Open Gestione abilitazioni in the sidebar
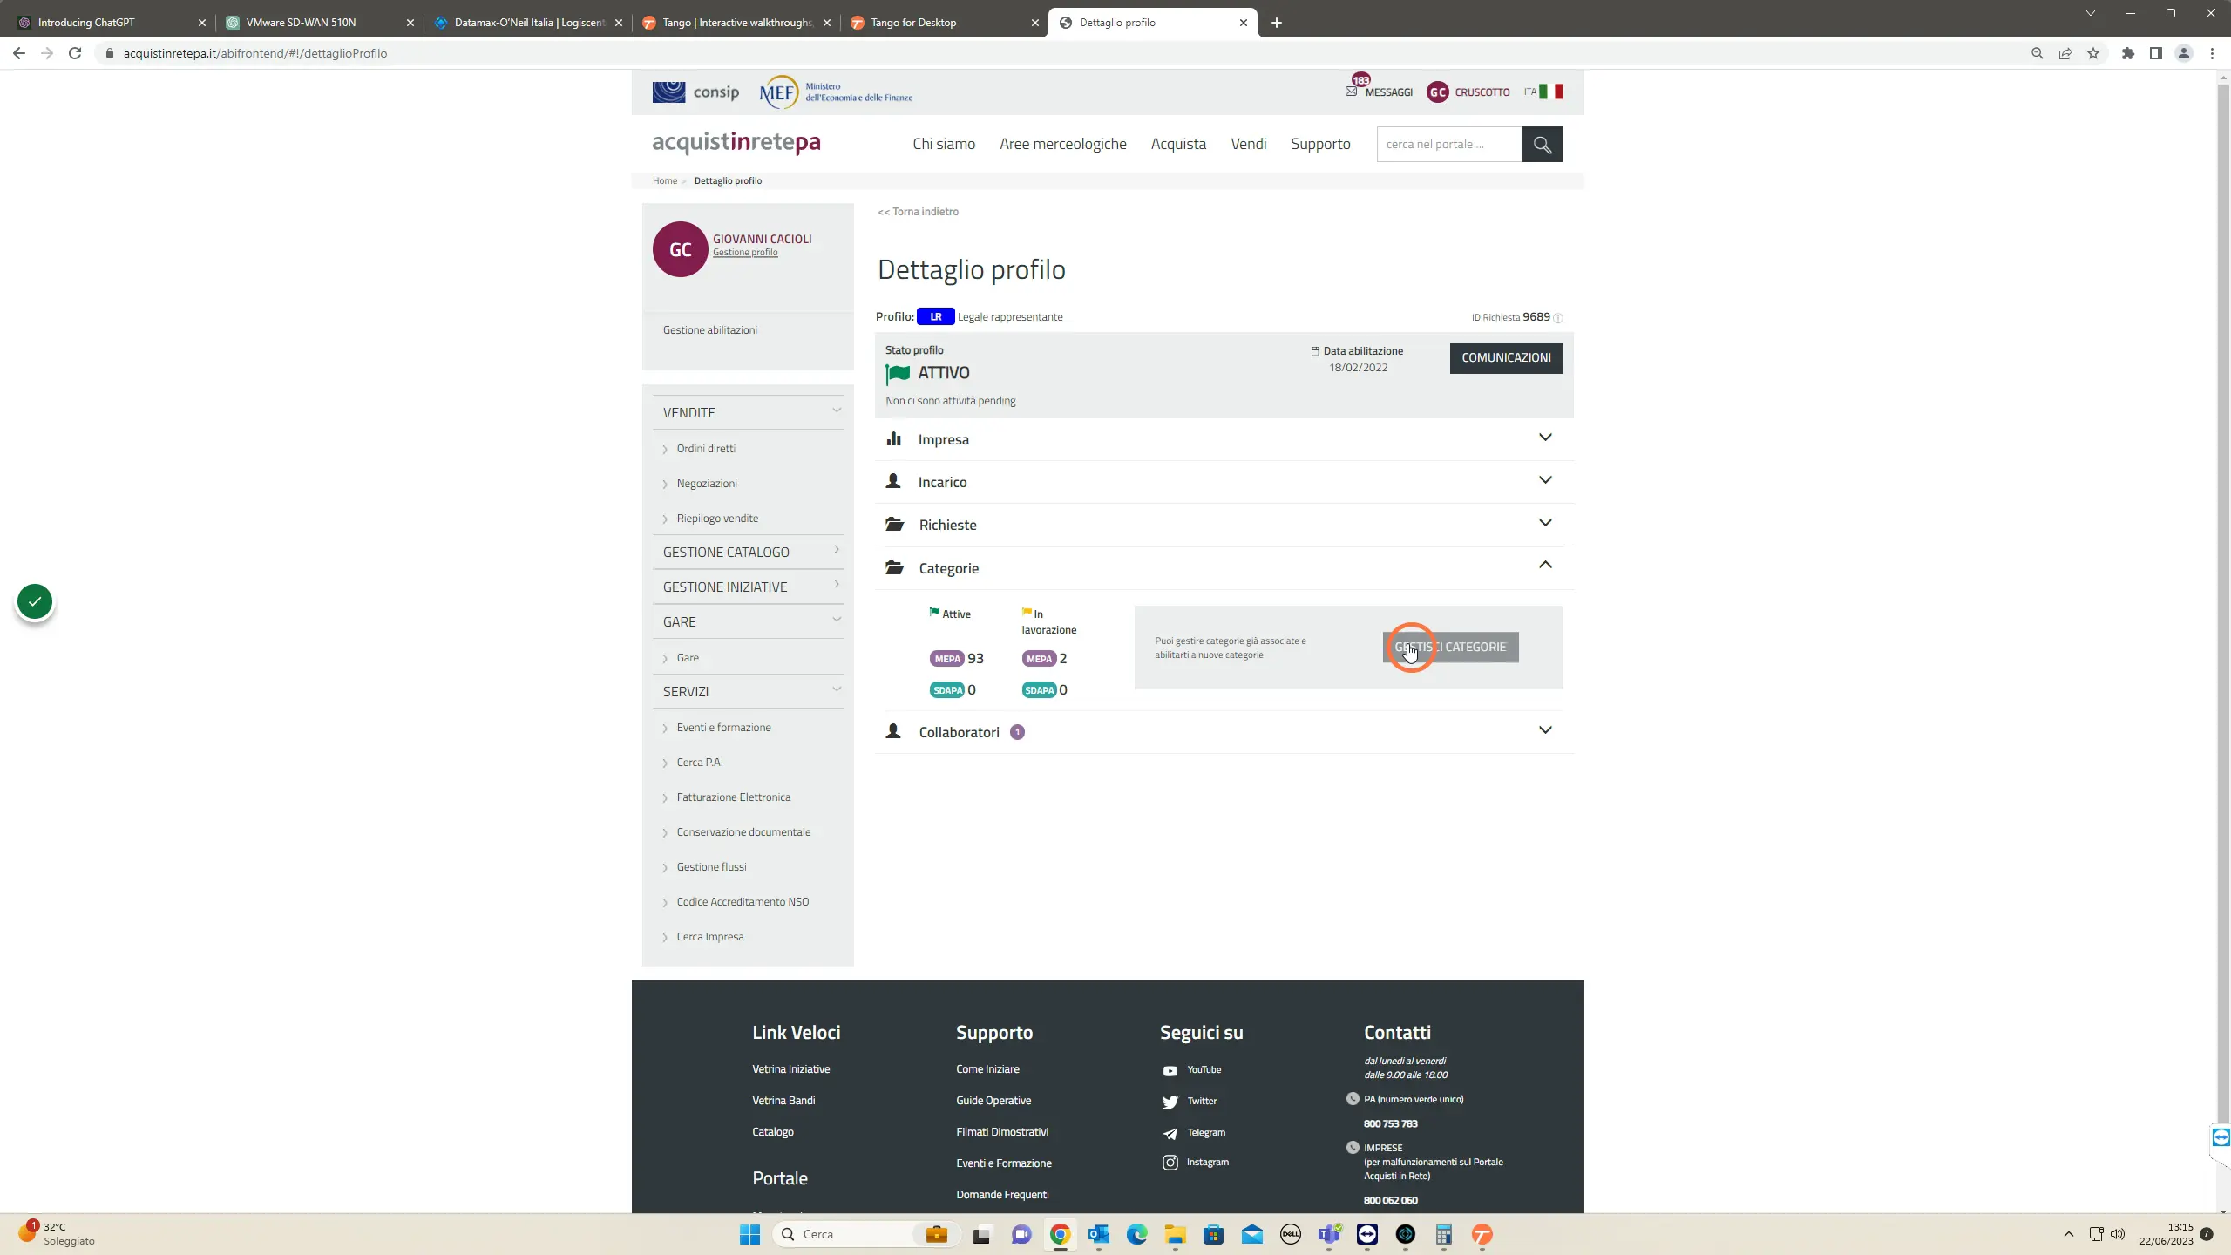This screenshot has width=2231, height=1255. tap(710, 330)
